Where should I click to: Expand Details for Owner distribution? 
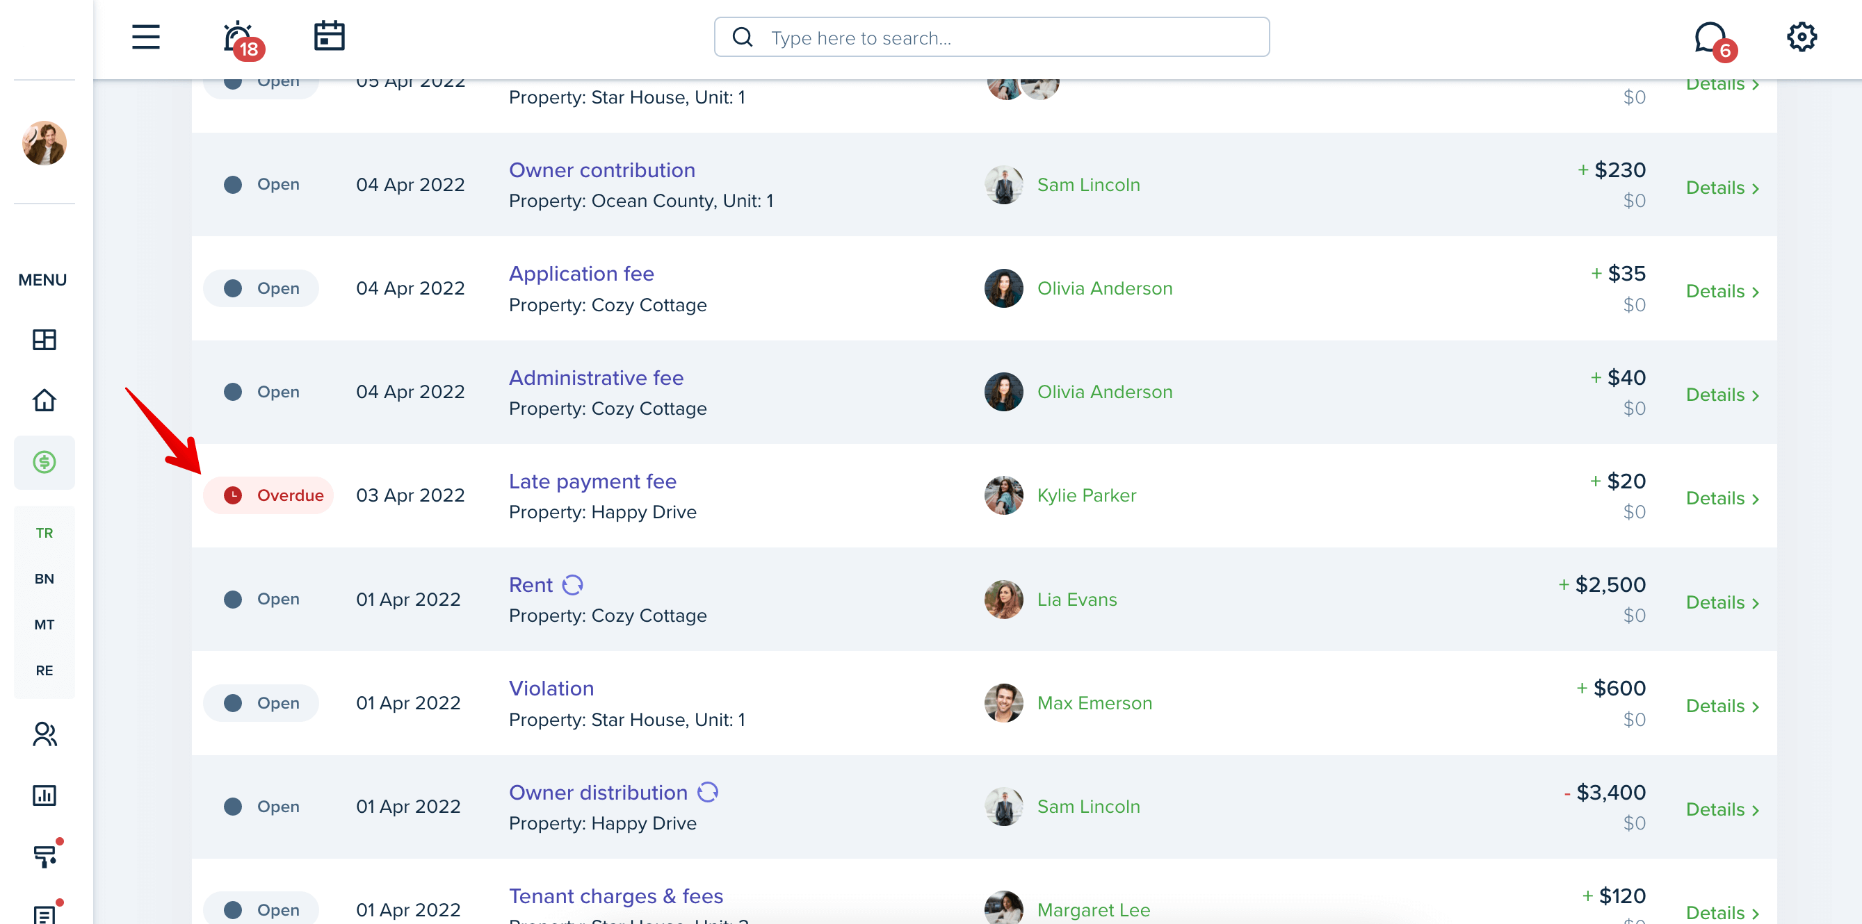click(1722, 810)
